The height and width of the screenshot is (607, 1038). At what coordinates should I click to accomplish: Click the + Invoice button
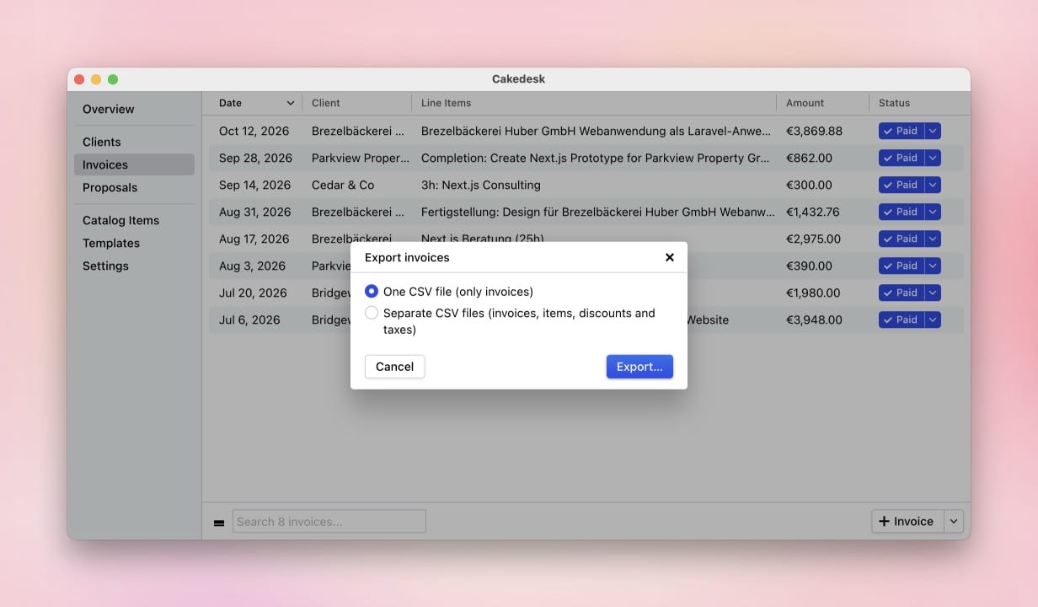click(x=907, y=521)
